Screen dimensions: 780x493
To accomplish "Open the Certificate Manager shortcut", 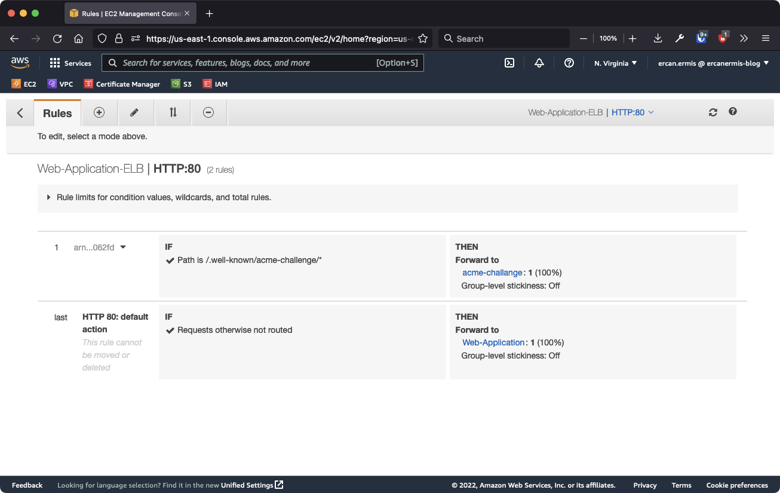I will click(122, 84).
